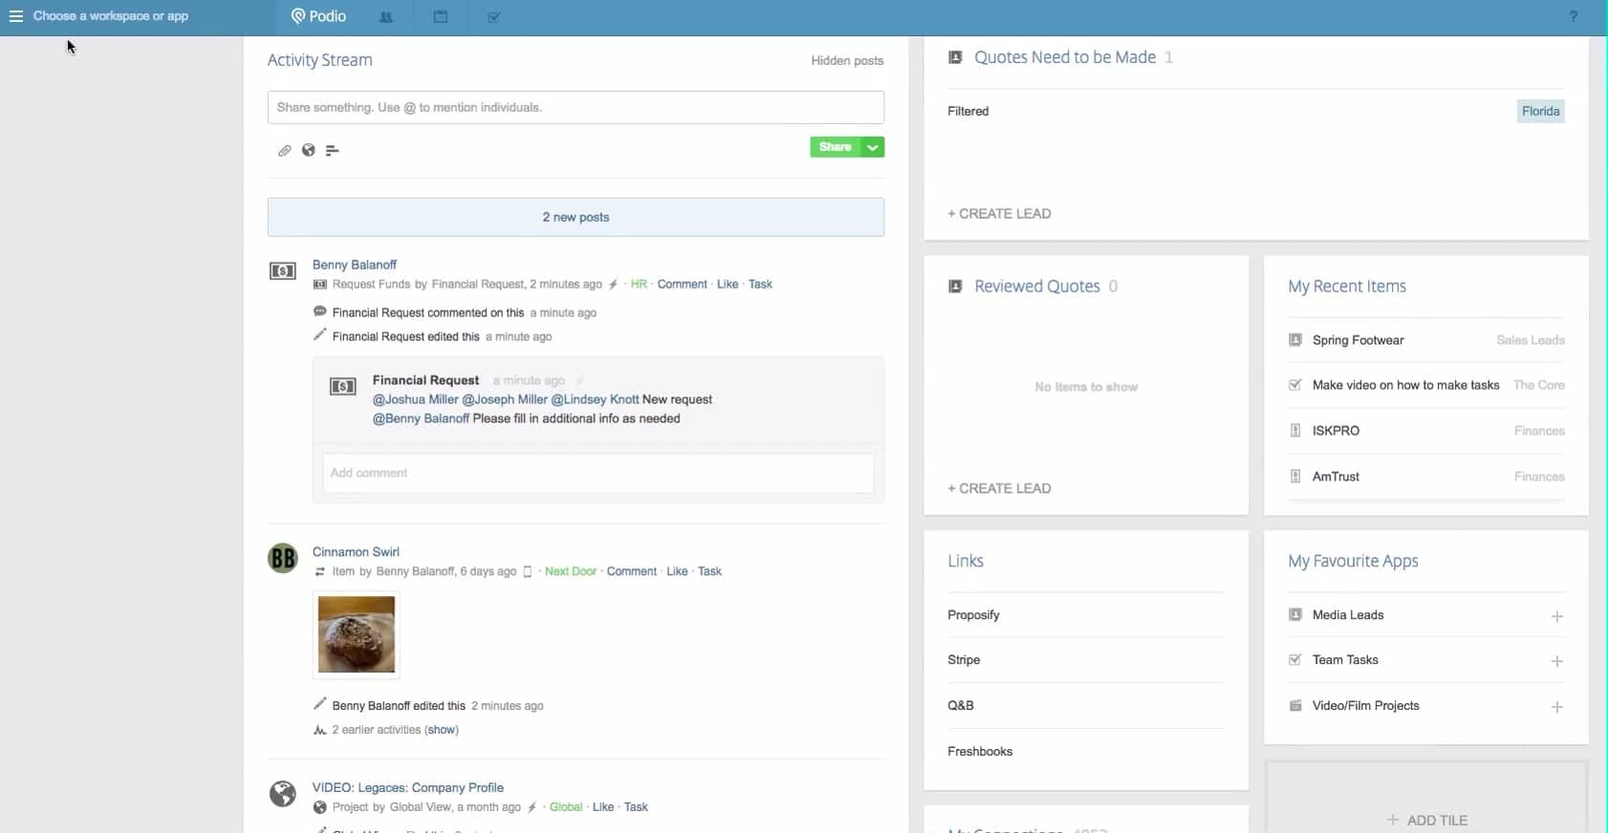Open the Freshbooks link

(980, 752)
